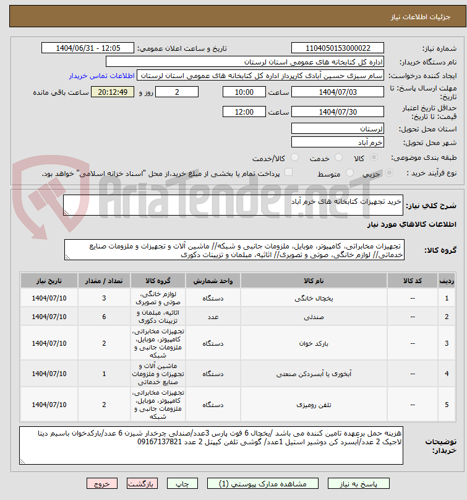Click the buyer organization name field

245,62
